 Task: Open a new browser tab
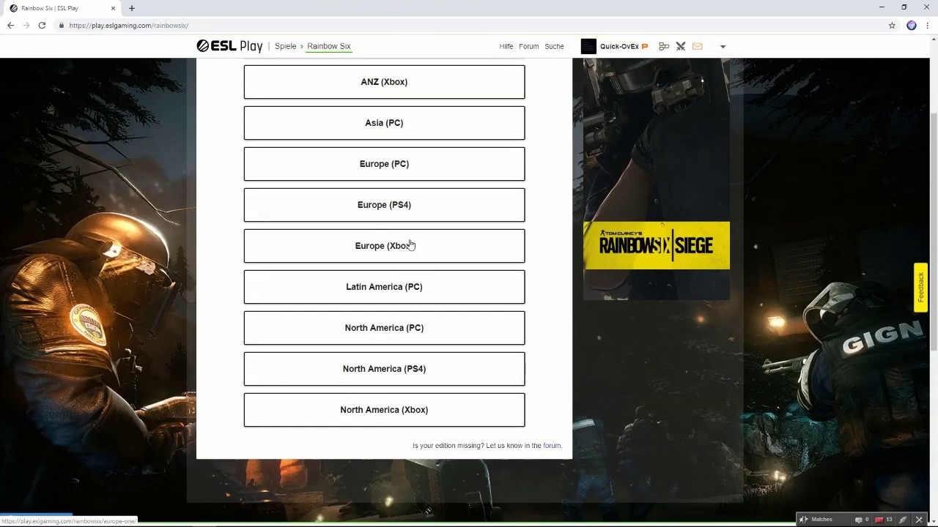(x=132, y=8)
